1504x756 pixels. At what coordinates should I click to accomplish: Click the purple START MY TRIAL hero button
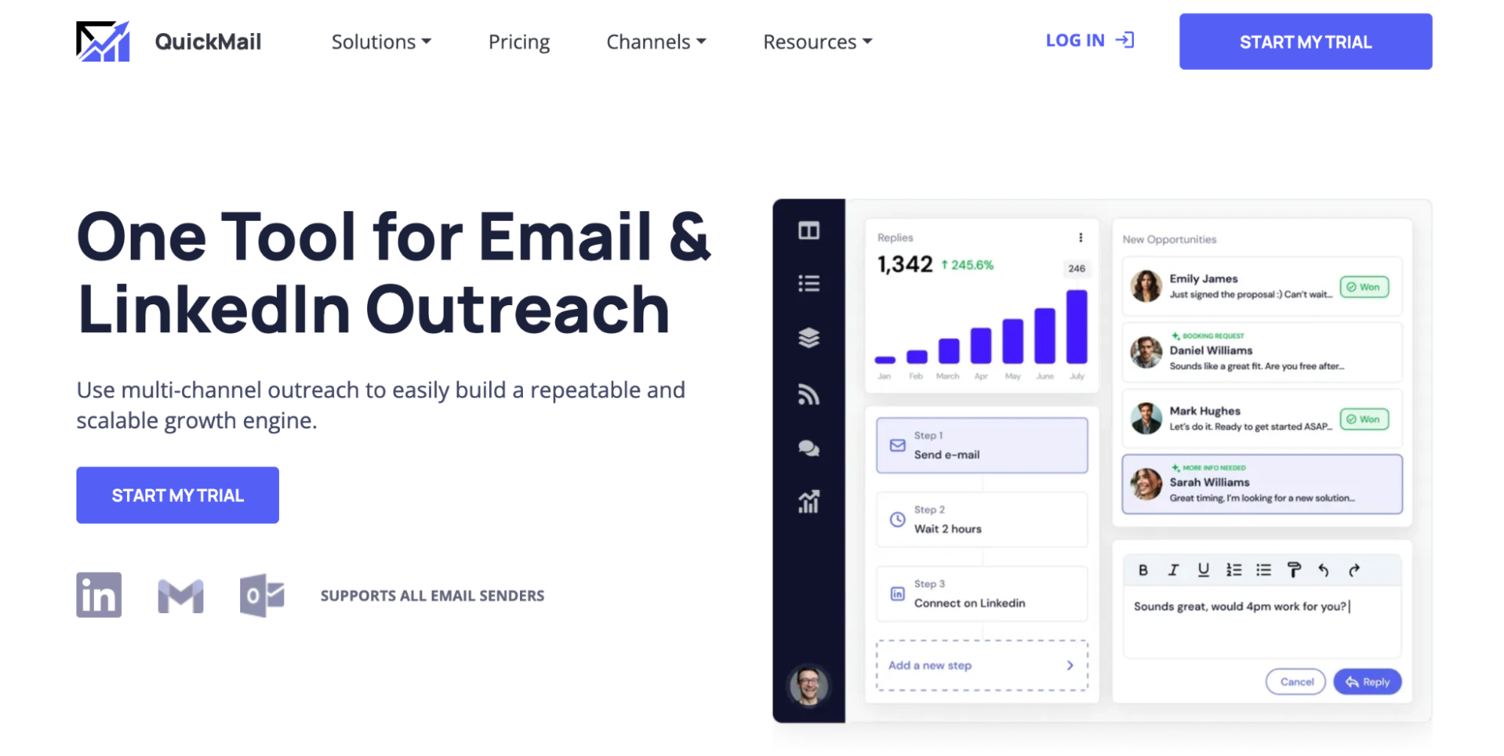point(178,494)
